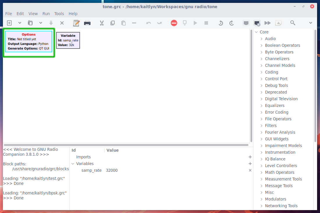Cut the selected block

[102, 23]
